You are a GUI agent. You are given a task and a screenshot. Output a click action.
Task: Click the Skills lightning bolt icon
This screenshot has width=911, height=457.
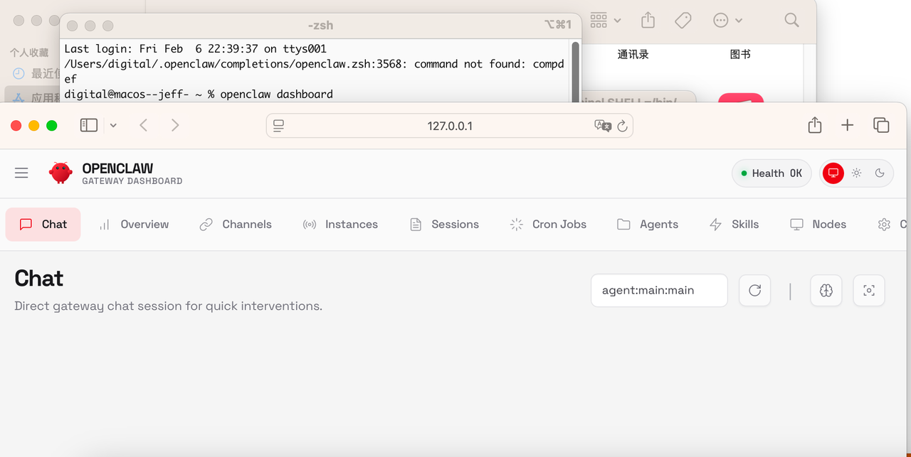[x=716, y=225]
